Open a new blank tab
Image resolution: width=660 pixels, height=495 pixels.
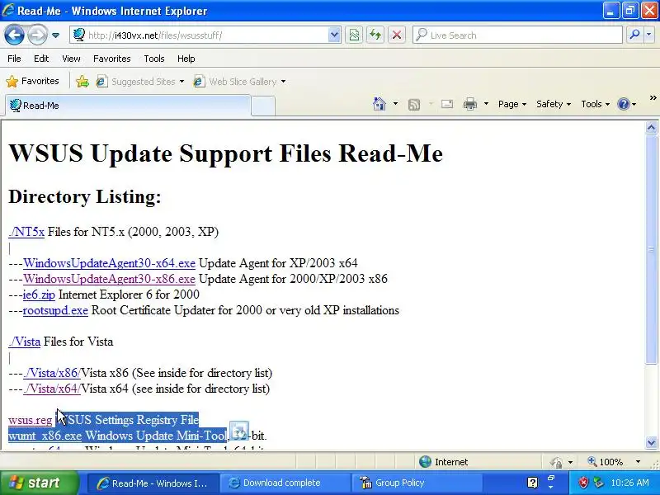(263, 106)
